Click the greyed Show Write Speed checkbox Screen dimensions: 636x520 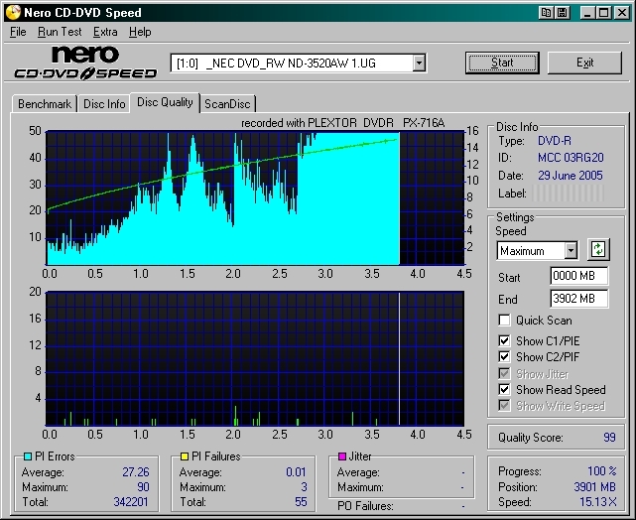504,405
